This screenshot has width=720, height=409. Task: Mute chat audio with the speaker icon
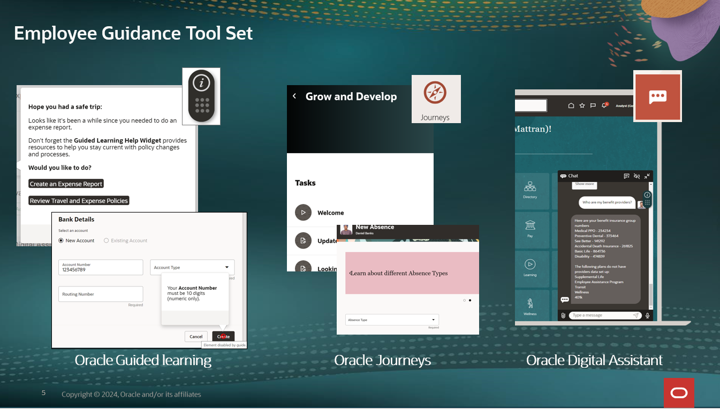(x=637, y=176)
